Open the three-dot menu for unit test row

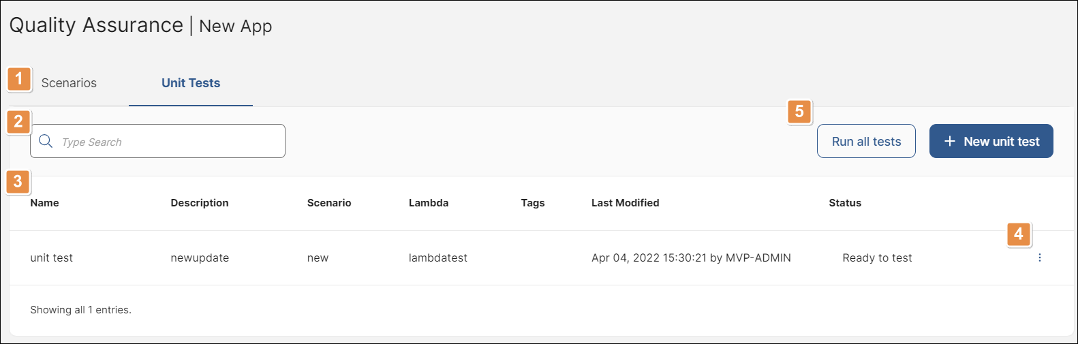(1039, 257)
